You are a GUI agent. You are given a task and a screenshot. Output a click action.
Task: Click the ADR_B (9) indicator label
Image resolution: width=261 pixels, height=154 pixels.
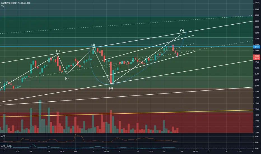(x=6, y=146)
